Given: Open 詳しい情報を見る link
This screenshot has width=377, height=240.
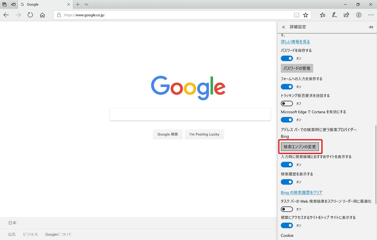Looking at the screenshot, I should (295, 42).
